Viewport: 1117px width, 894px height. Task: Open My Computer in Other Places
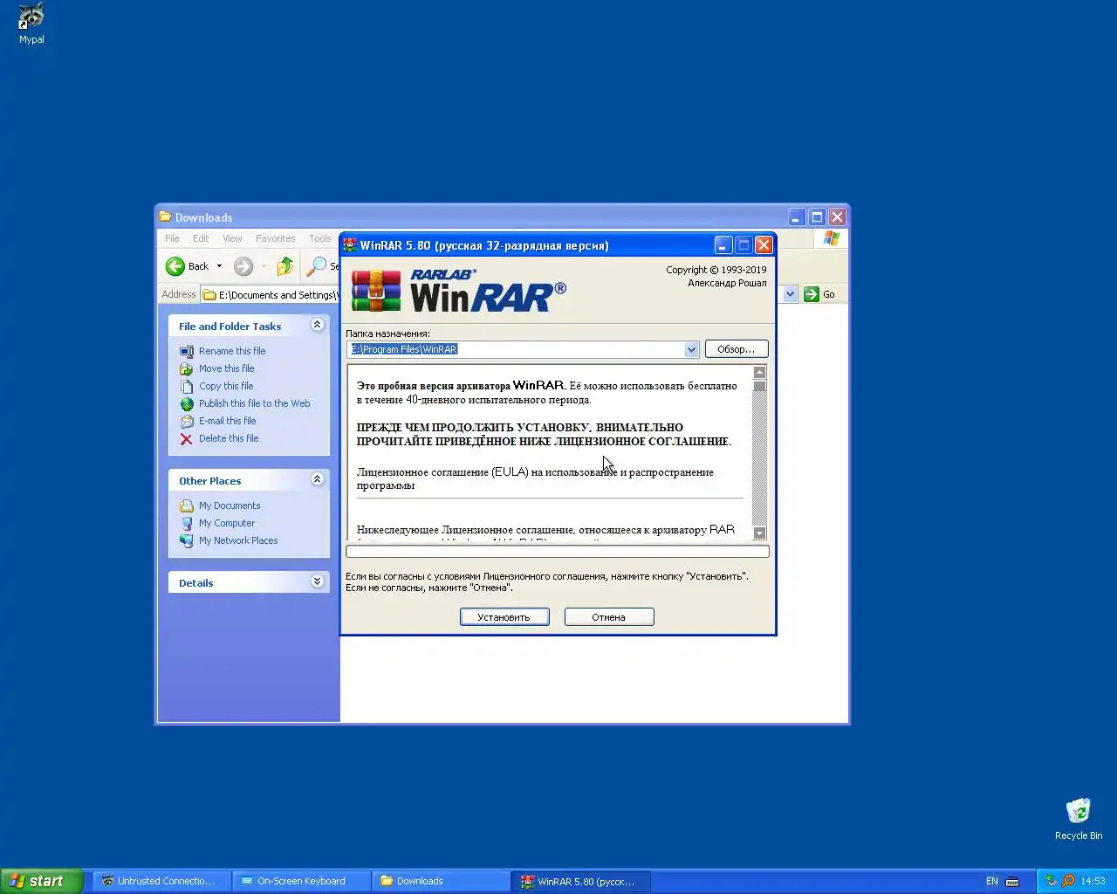[227, 523]
